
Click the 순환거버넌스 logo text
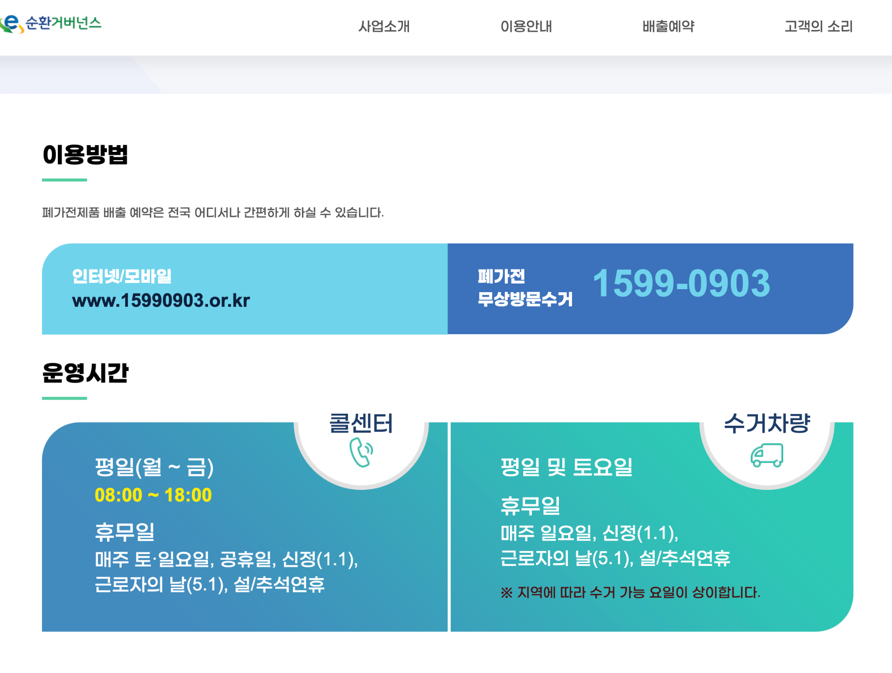(63, 23)
